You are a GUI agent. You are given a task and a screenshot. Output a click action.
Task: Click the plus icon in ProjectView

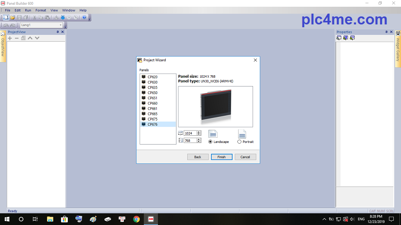coord(10,38)
